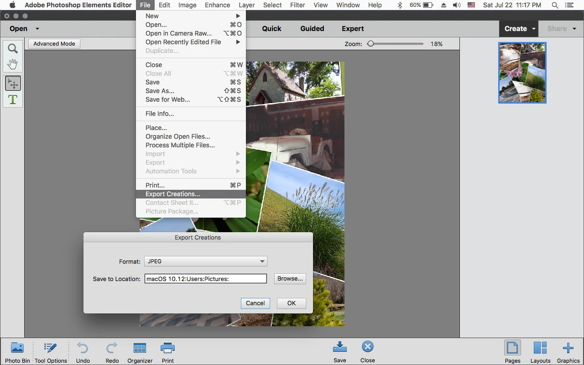The image size is (584, 365).
Task: Choose Save As menu item
Action: coord(191,91)
